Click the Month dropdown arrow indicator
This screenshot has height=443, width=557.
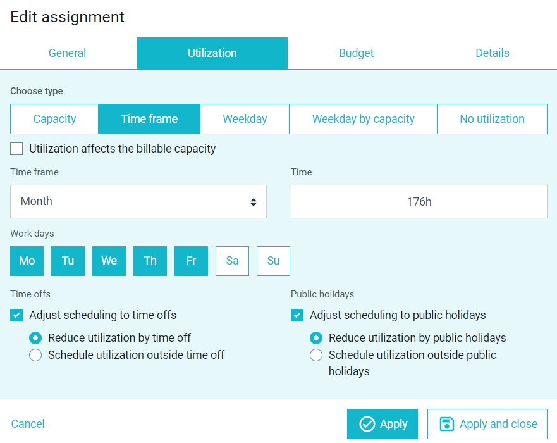point(254,202)
